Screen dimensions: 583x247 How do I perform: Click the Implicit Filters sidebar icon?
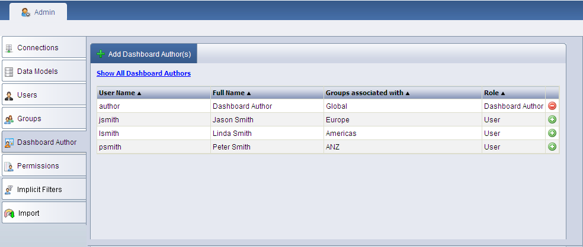click(9, 190)
